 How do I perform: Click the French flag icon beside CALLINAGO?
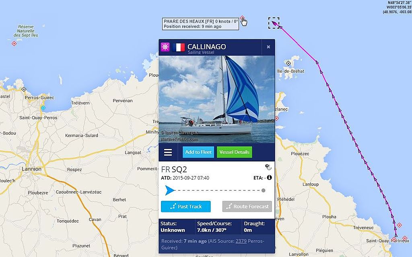pyautogui.click(x=179, y=47)
